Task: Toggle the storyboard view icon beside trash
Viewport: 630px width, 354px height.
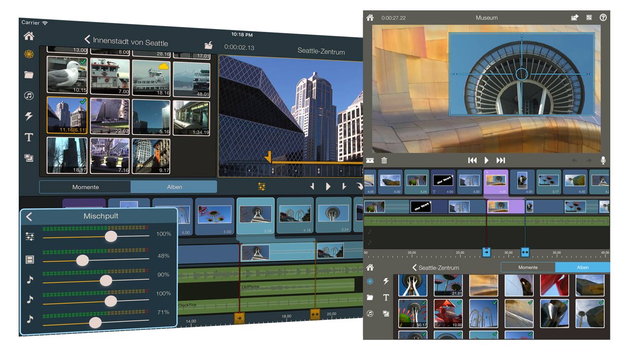Action: [370, 160]
